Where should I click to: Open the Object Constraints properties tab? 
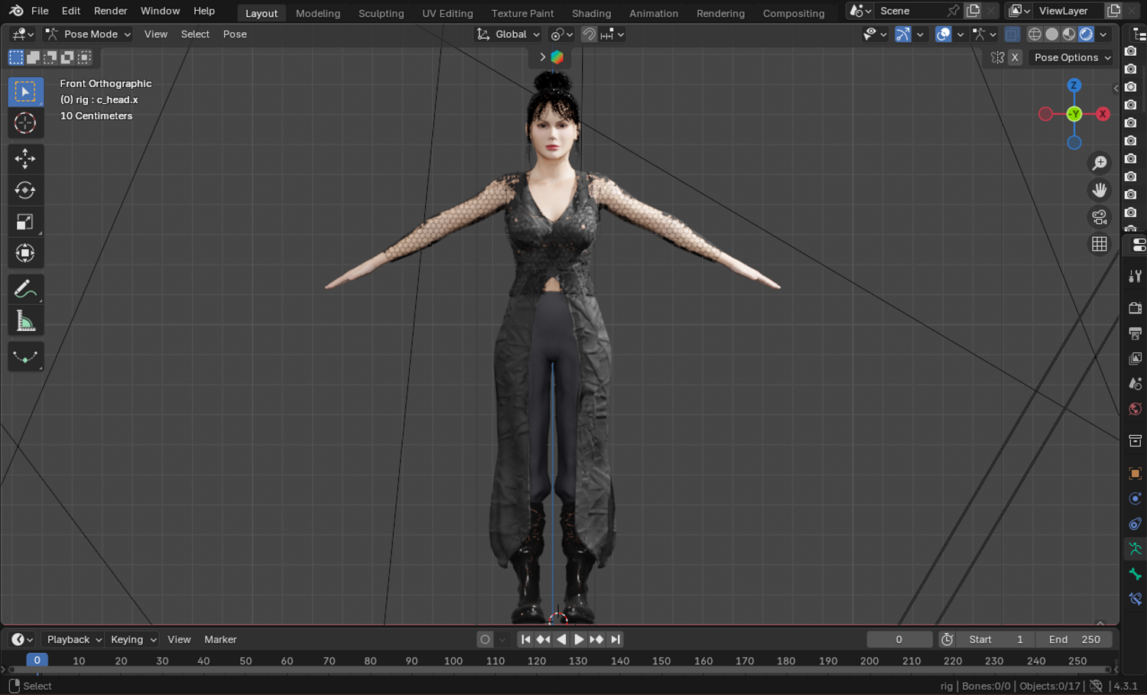tap(1136, 524)
